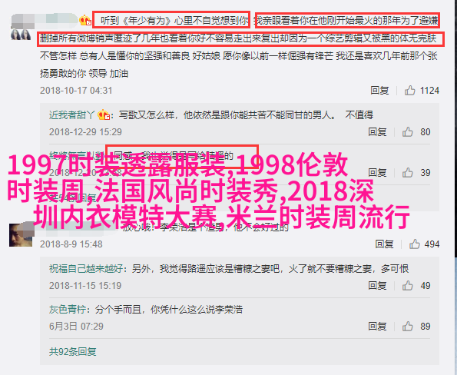Screen dimensions: 457x375
Task: Click thumbs-up icon showing 49 likes
Action: [407, 286]
